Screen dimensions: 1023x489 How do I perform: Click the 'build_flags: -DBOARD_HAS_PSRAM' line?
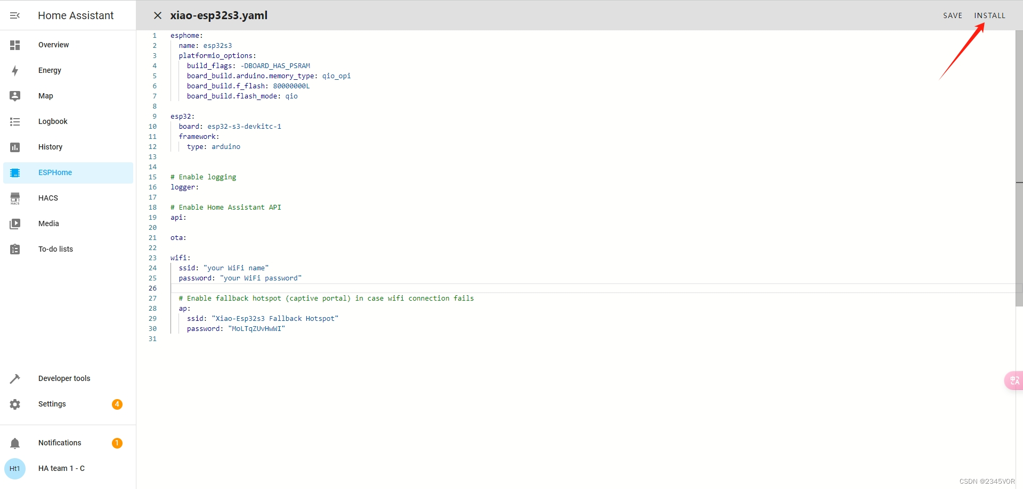point(248,66)
